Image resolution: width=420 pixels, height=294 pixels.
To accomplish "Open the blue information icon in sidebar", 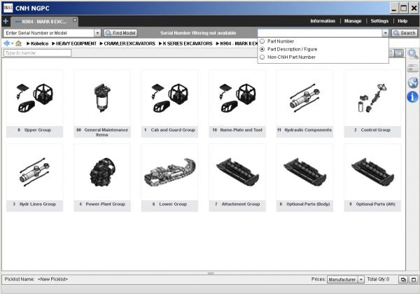I will 412,97.
